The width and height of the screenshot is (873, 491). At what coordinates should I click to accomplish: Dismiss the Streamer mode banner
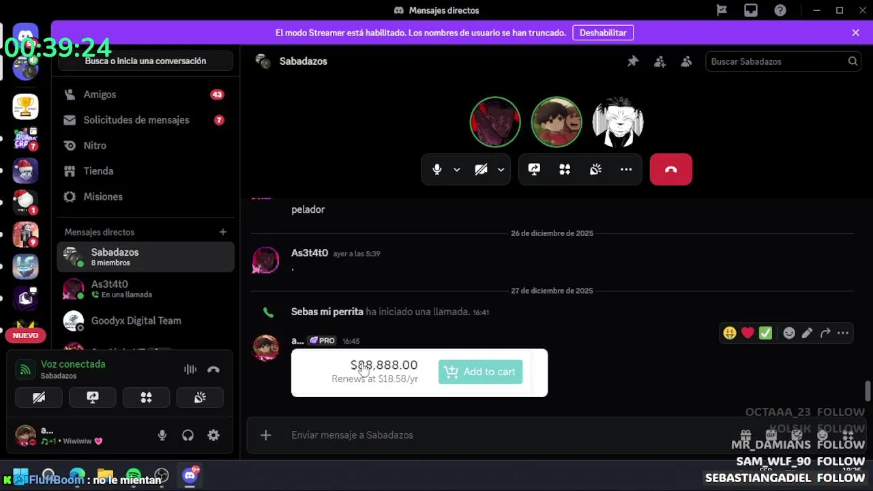(x=855, y=33)
